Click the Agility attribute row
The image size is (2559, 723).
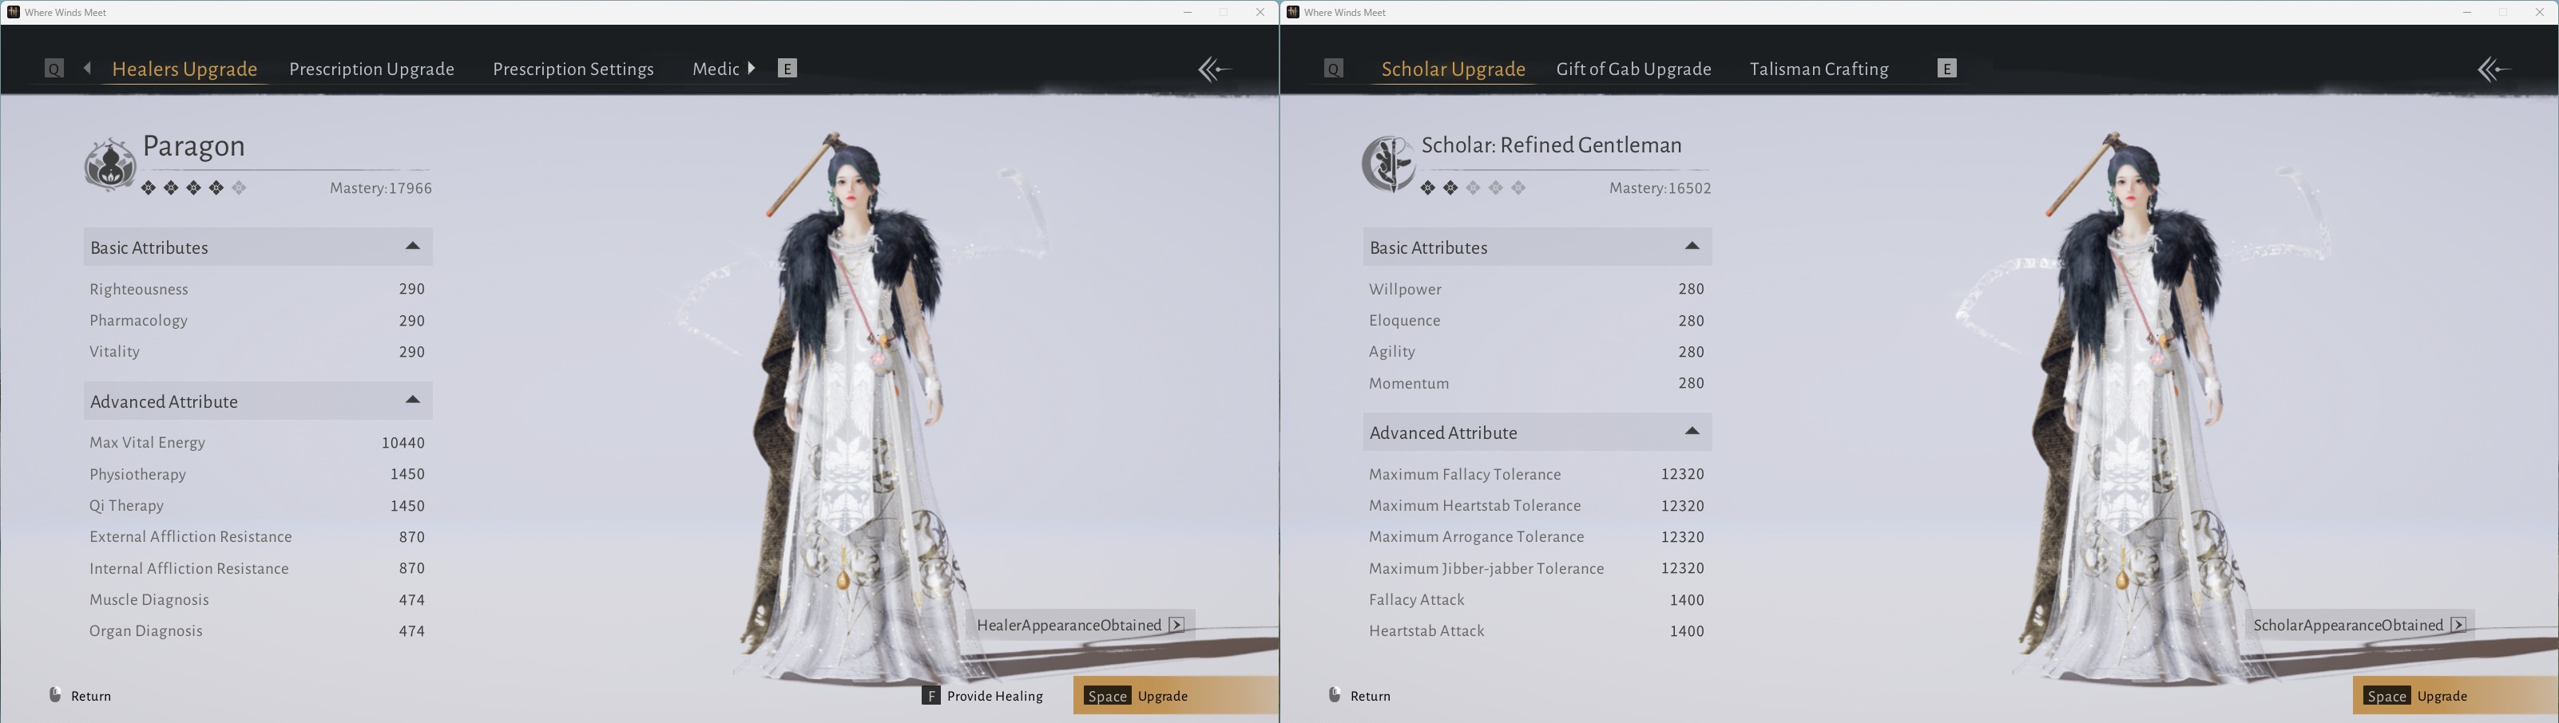pos(1537,352)
